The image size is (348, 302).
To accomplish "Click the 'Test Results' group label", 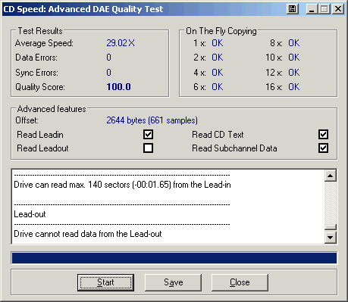I will (40, 31).
